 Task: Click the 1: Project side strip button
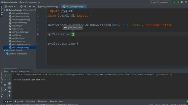(2, 11)
